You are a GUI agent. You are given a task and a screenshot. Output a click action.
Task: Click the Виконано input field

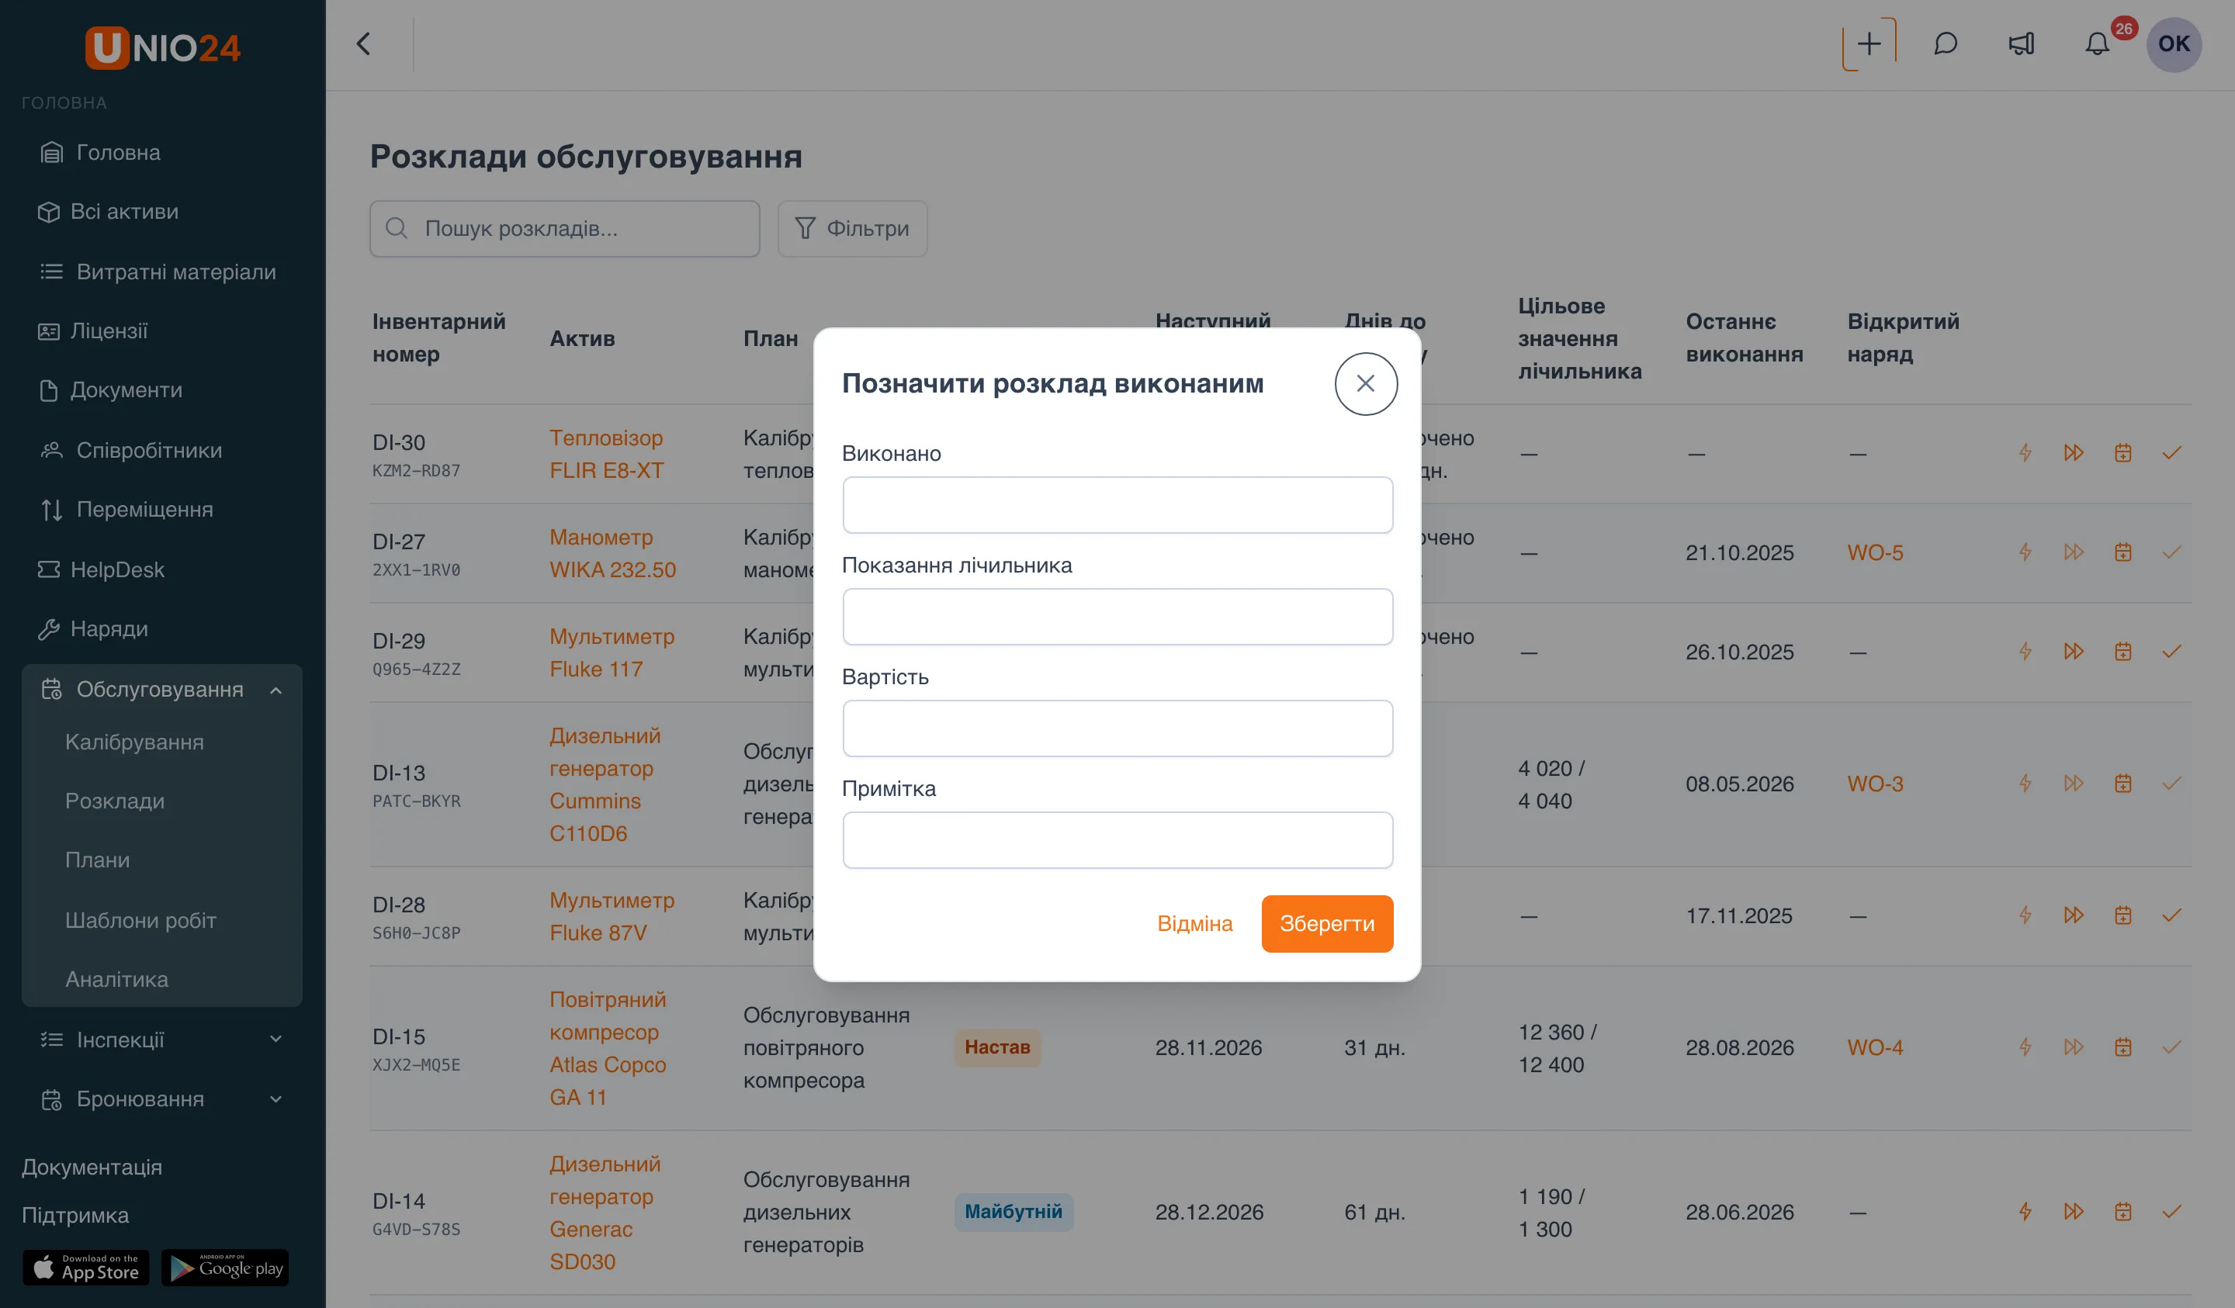click(x=1117, y=504)
